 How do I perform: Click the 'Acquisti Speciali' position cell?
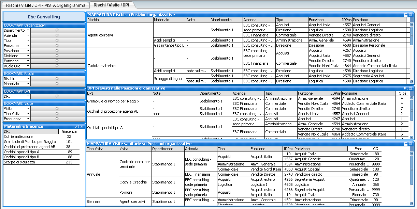321,169
